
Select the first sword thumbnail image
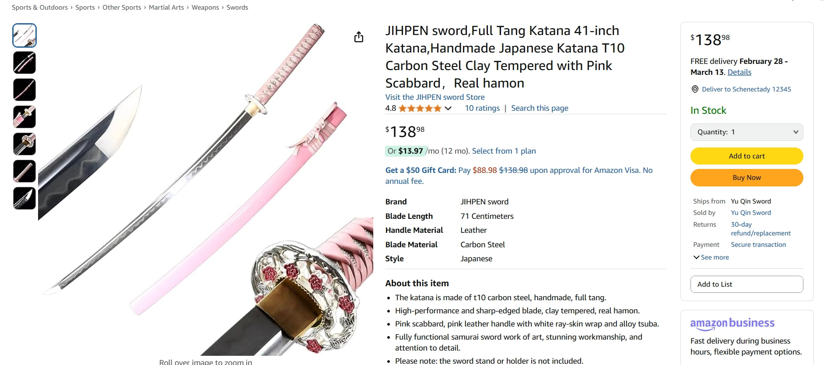(25, 35)
